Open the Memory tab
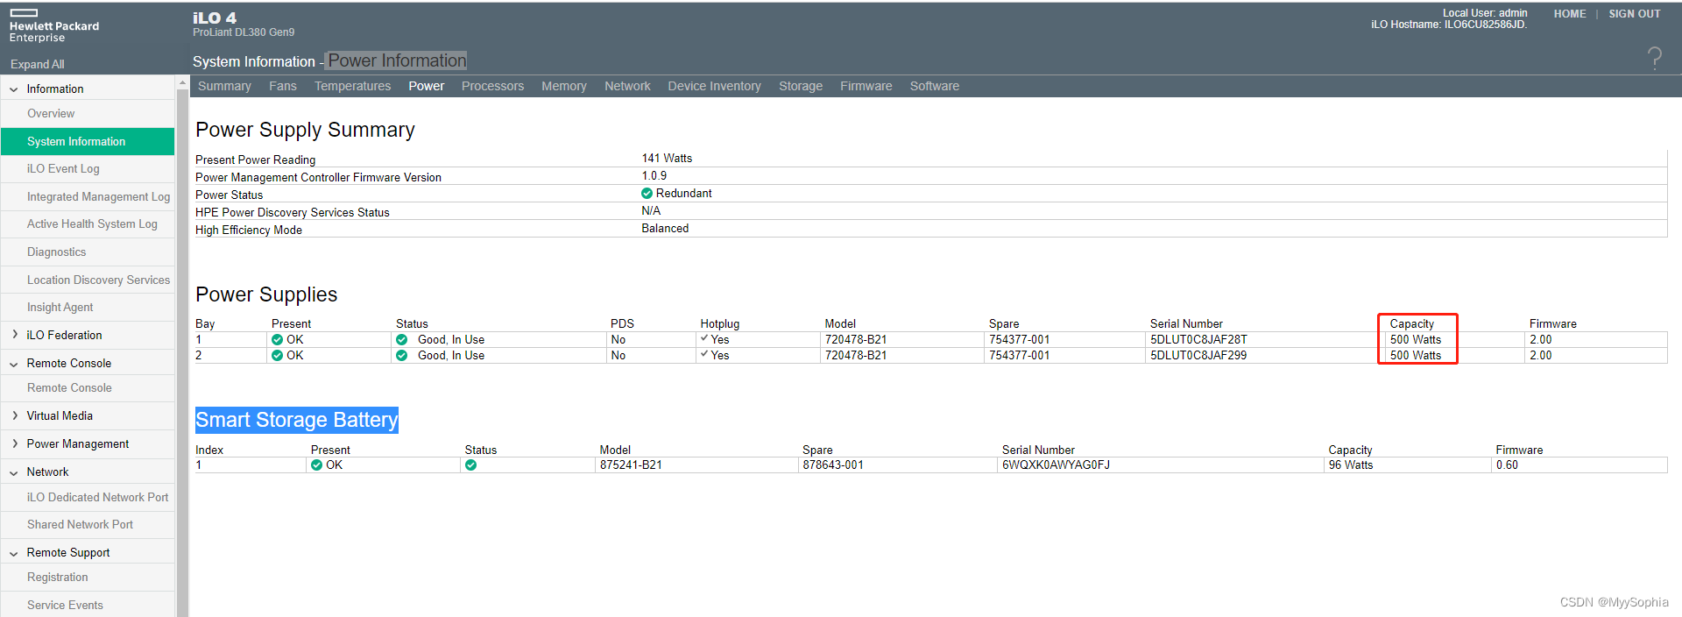This screenshot has height=617, width=1682. tap(564, 86)
